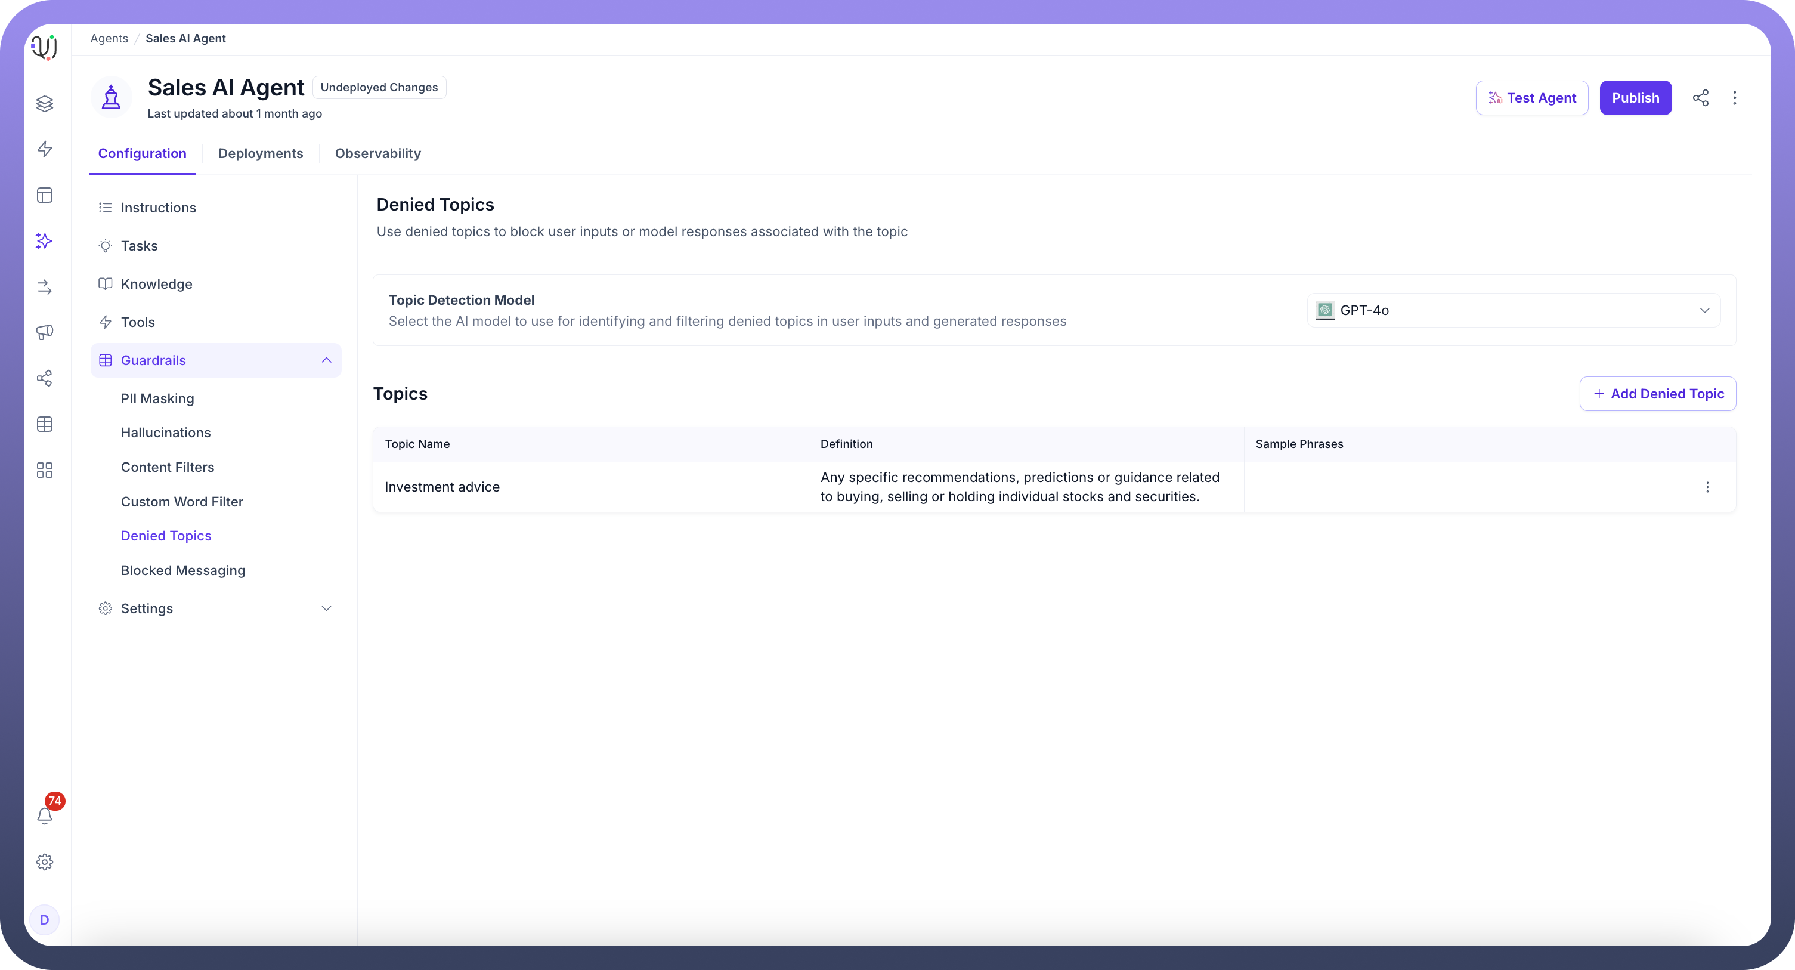Open the megaphone icon in the sidebar
Image resolution: width=1795 pixels, height=970 pixels.
point(45,332)
